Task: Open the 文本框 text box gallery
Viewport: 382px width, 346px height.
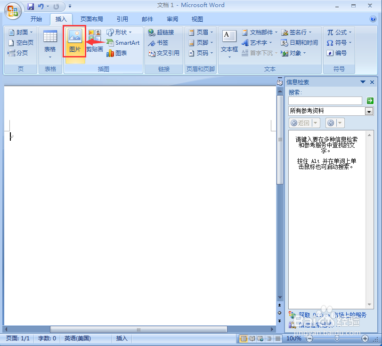Action: [x=229, y=45]
